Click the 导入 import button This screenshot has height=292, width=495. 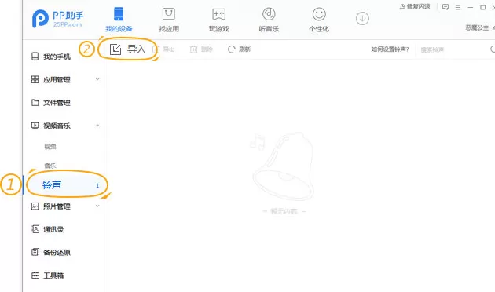click(128, 49)
